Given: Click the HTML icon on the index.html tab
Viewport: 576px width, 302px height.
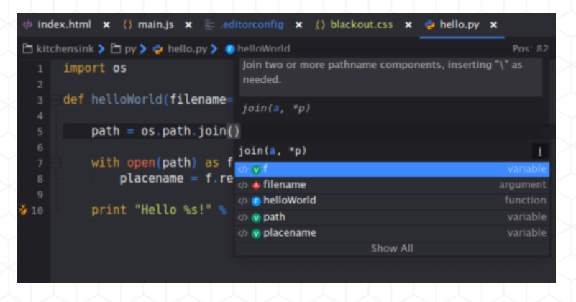Looking at the screenshot, I should [27, 24].
